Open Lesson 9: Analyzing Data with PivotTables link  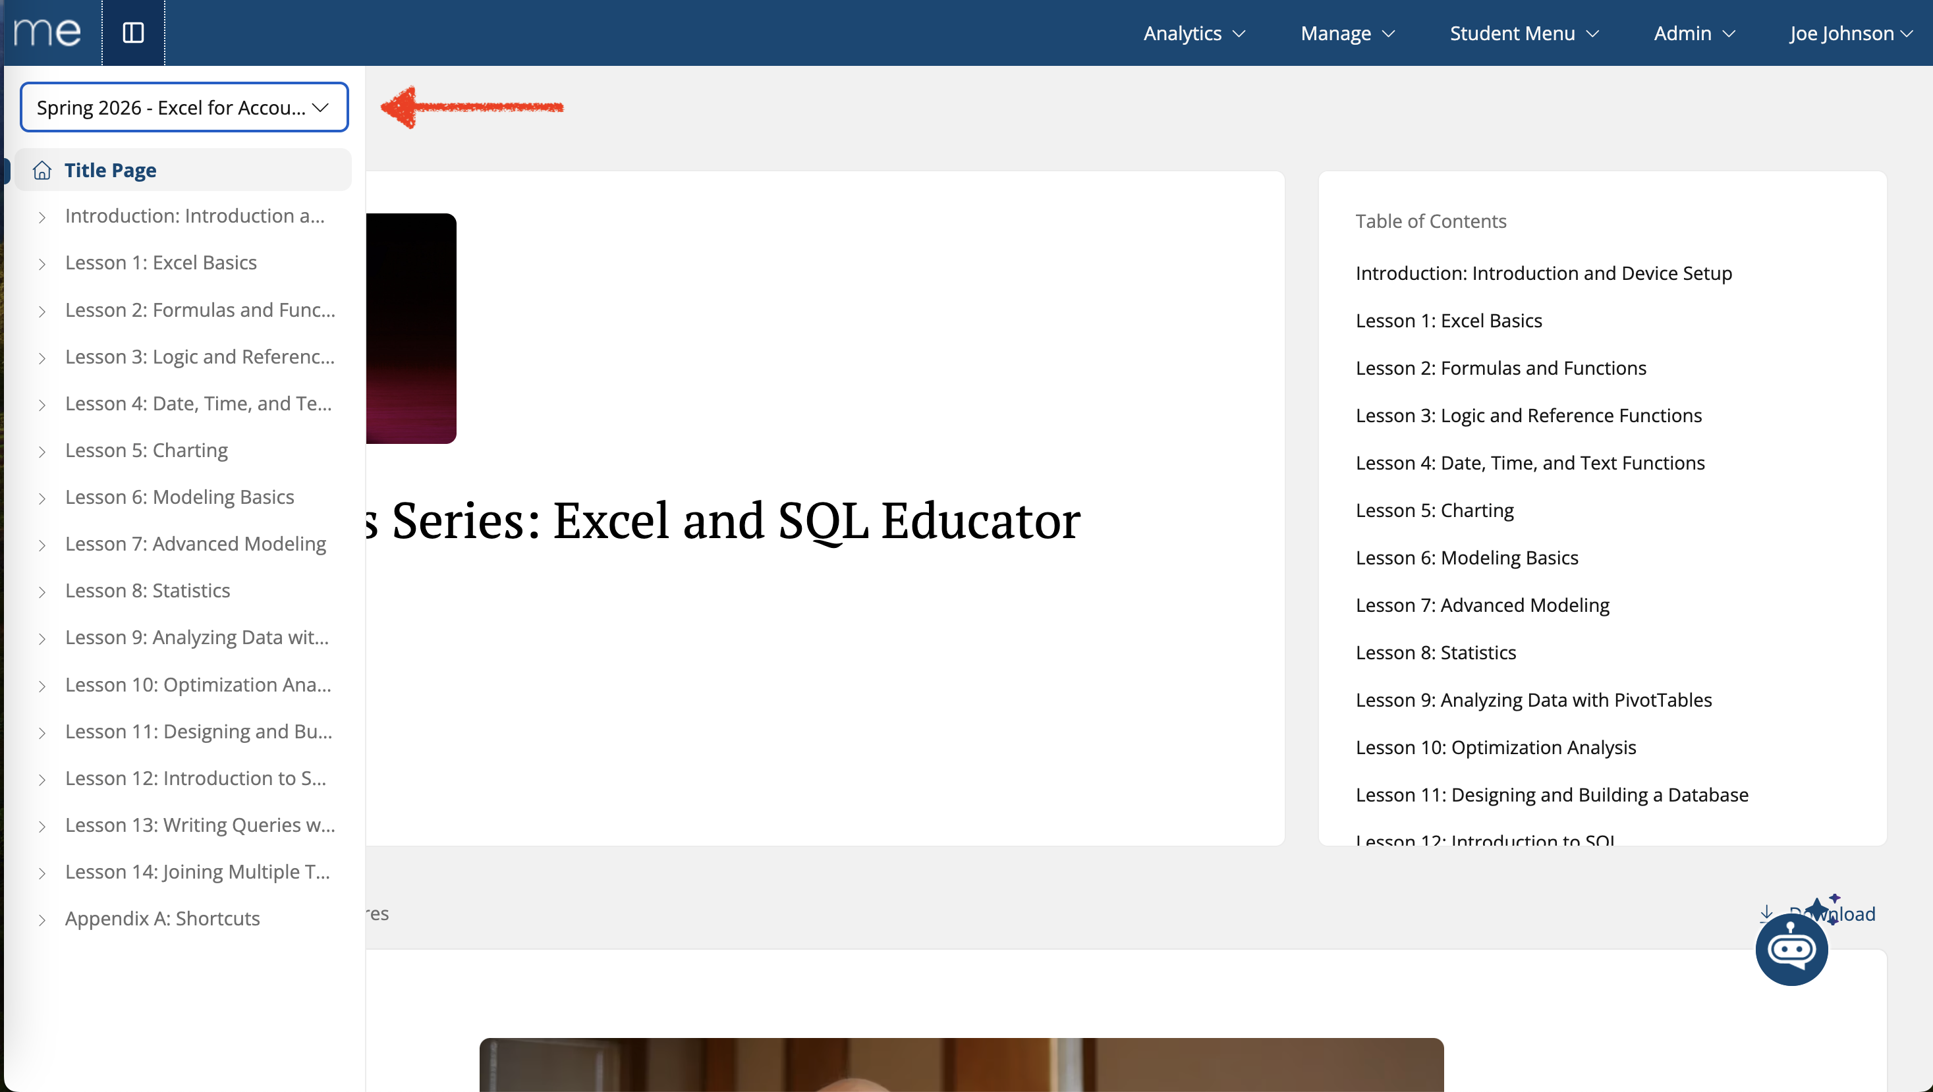tap(1533, 699)
